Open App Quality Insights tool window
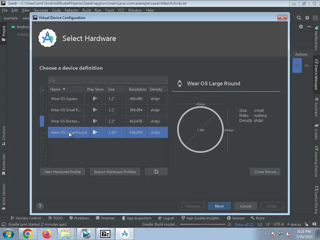The height and width of the screenshot is (240, 320). click(x=200, y=218)
